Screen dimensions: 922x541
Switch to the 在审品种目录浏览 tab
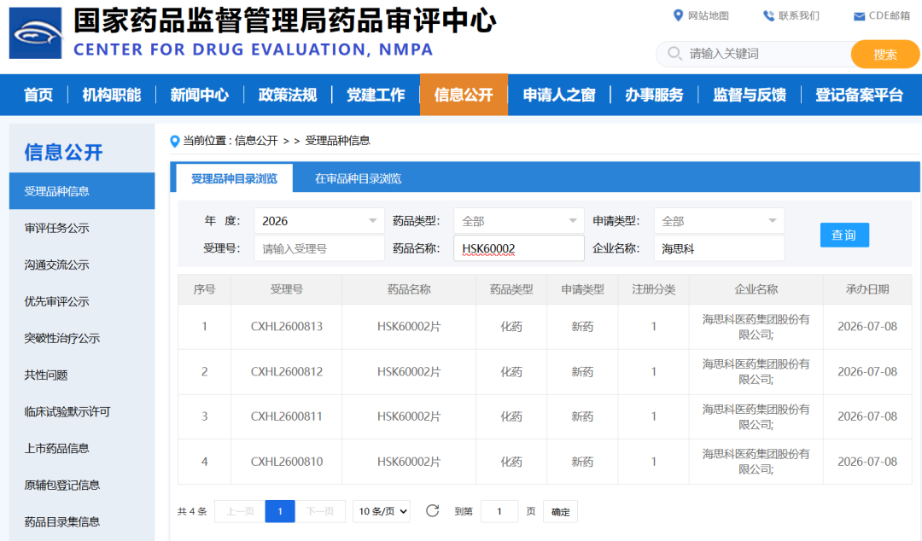coord(358,178)
